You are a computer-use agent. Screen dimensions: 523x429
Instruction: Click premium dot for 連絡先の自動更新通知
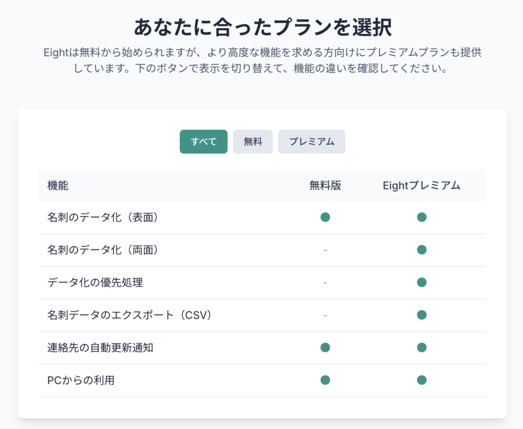point(421,348)
